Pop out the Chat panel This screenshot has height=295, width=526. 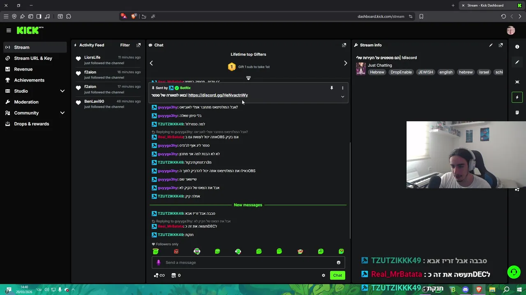344,45
